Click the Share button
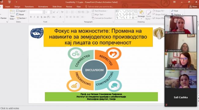The image size is (199, 110). (x=193, y=7)
